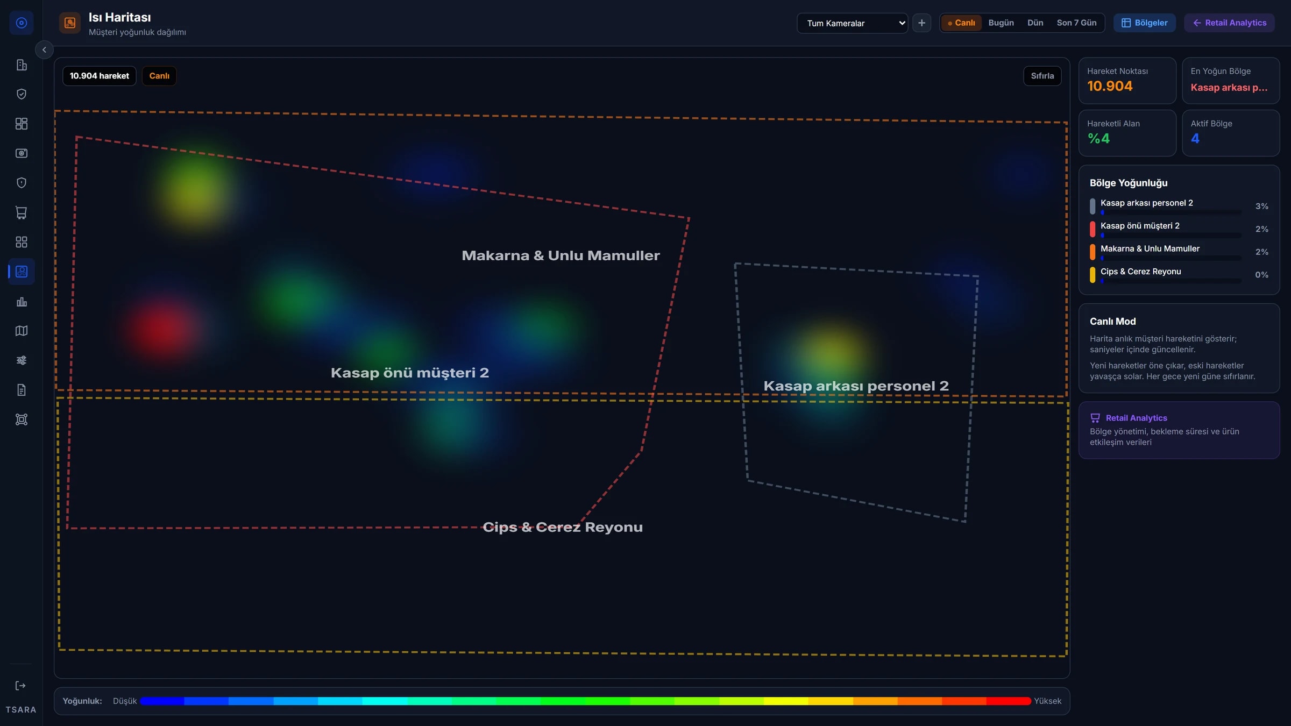Click the Sıfırla reset button
This screenshot has height=726, width=1291.
click(x=1042, y=76)
